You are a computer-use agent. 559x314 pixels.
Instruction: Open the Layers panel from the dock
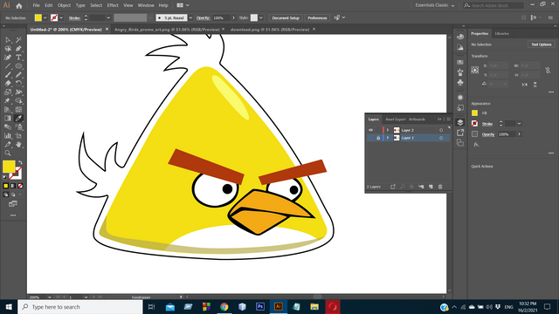tap(460, 122)
